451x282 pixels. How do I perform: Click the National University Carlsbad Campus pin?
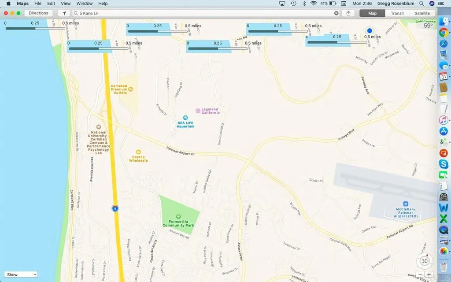[98, 127]
